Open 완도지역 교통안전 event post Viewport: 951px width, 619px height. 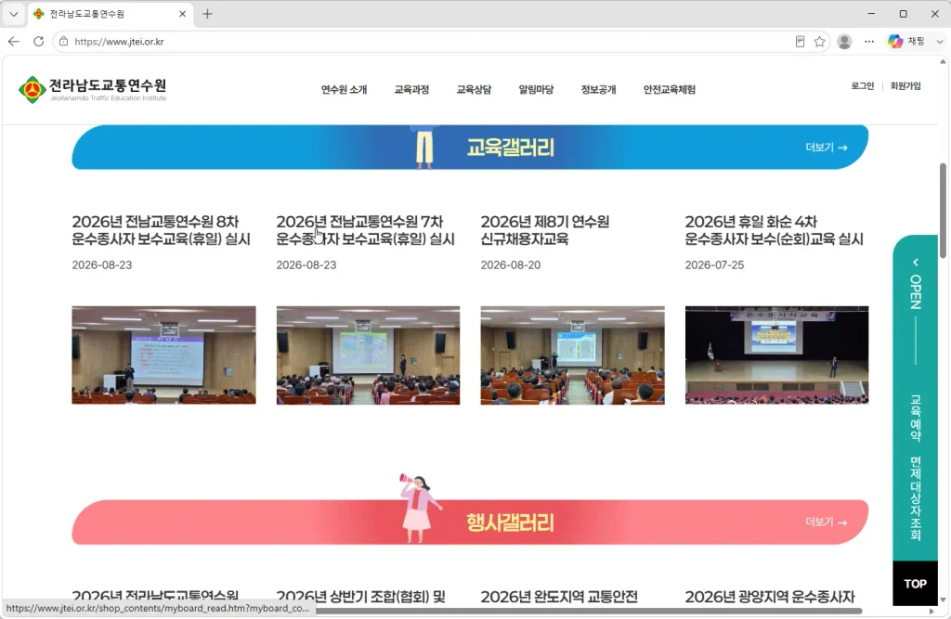[x=558, y=597]
